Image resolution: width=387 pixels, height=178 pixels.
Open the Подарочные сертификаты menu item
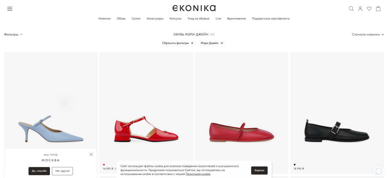pos(271,18)
